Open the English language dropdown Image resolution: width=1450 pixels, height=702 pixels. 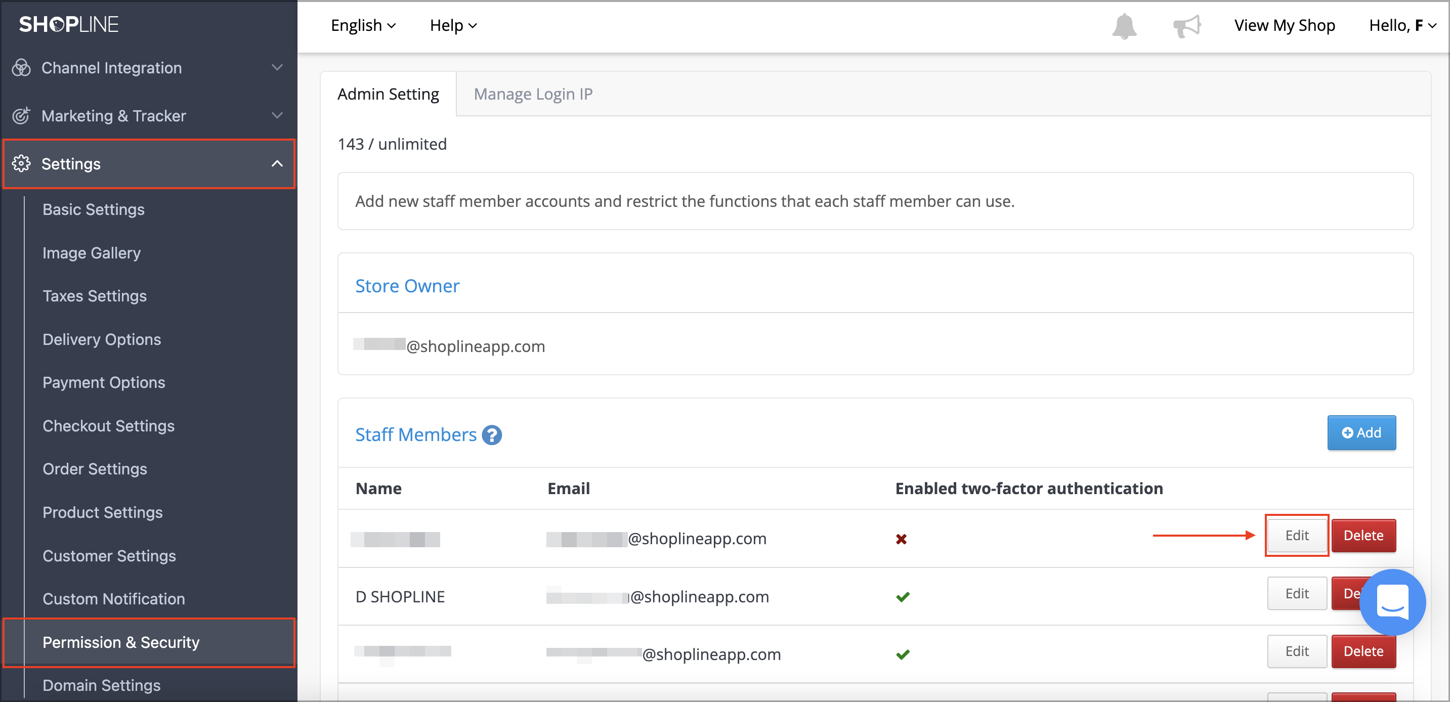pyautogui.click(x=363, y=25)
